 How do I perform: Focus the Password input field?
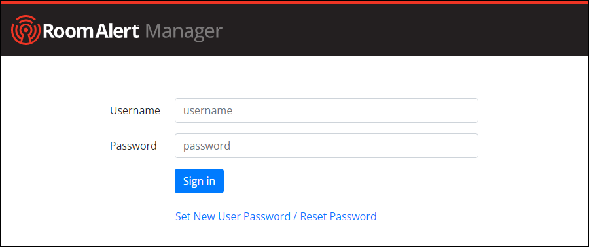coord(327,146)
